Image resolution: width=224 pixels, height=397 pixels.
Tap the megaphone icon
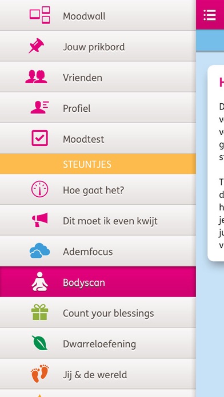click(40, 220)
